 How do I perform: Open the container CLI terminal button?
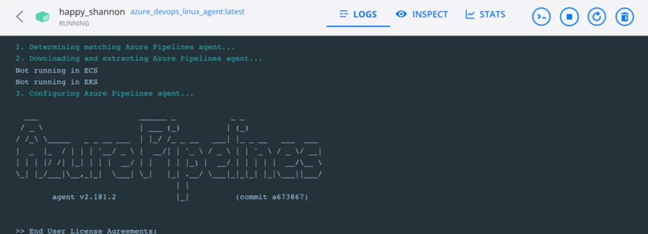[x=541, y=17]
